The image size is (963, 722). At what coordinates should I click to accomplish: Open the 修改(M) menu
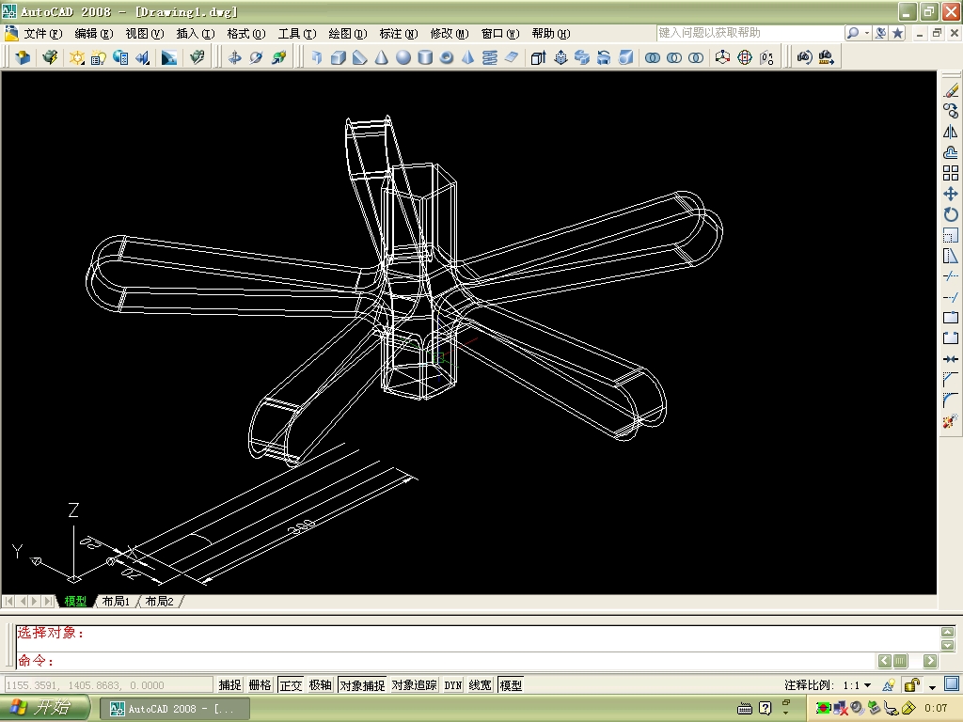pyautogui.click(x=450, y=34)
